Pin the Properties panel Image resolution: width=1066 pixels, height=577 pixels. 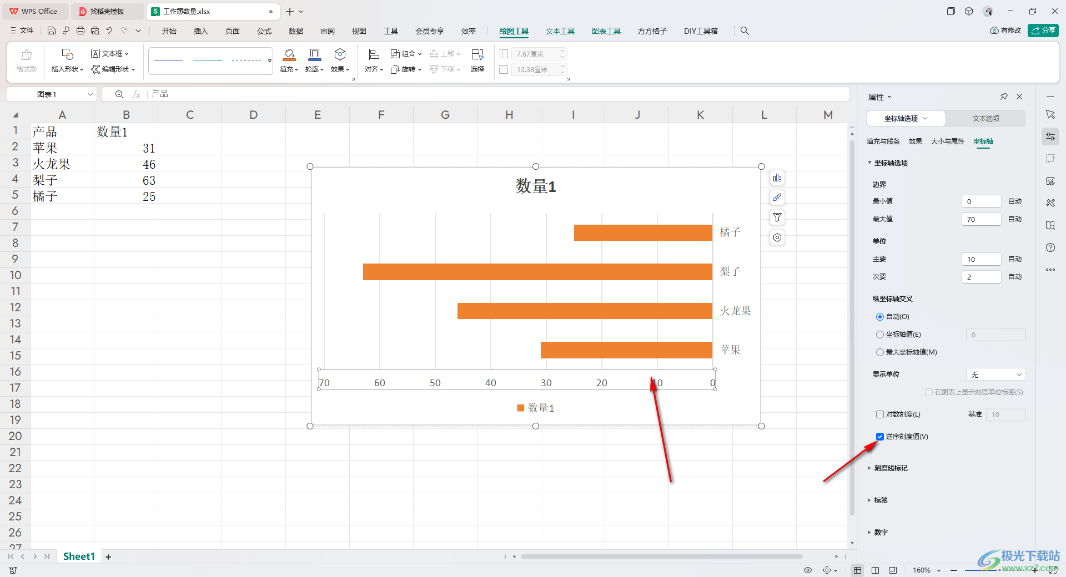[x=1004, y=97]
